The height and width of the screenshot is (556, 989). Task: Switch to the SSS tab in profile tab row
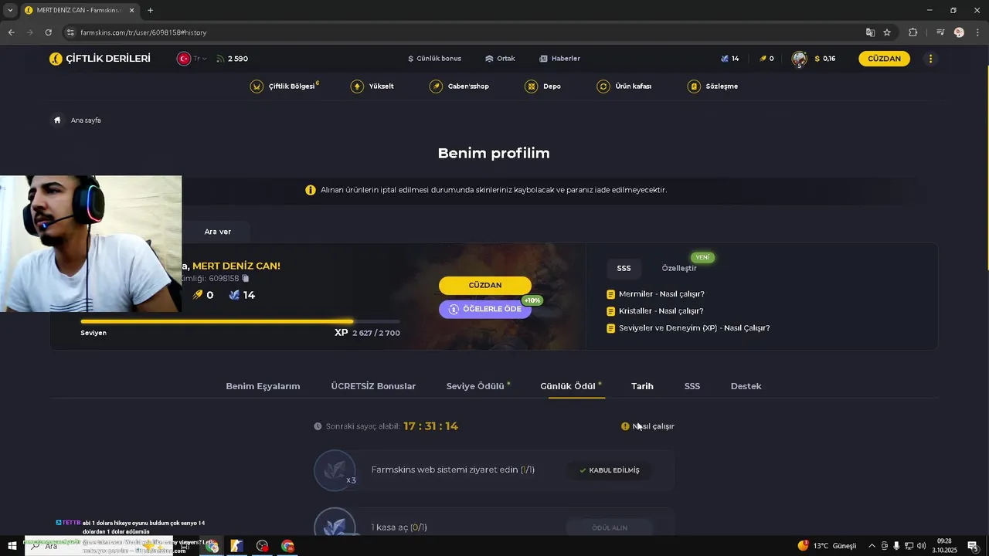tap(692, 386)
